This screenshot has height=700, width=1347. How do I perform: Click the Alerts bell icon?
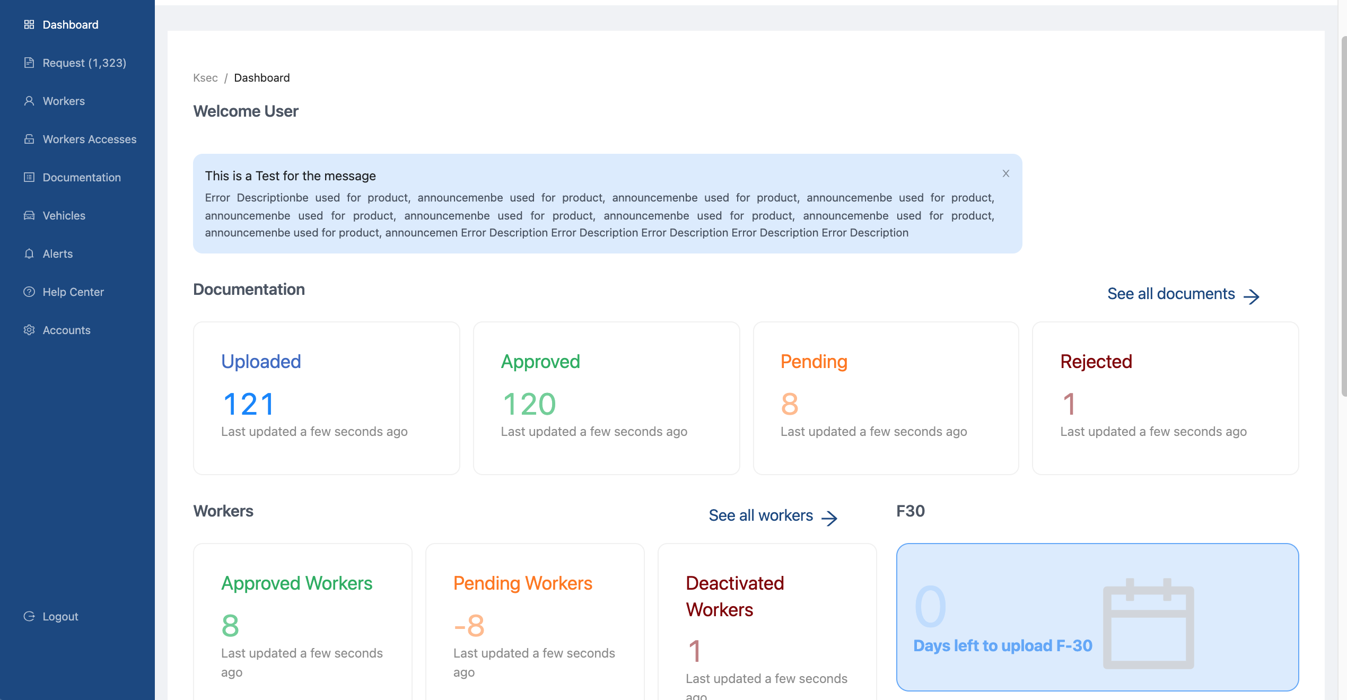tap(29, 253)
